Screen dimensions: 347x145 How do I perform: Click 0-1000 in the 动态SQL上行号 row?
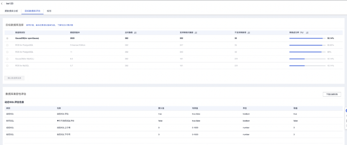click(x=195, y=128)
